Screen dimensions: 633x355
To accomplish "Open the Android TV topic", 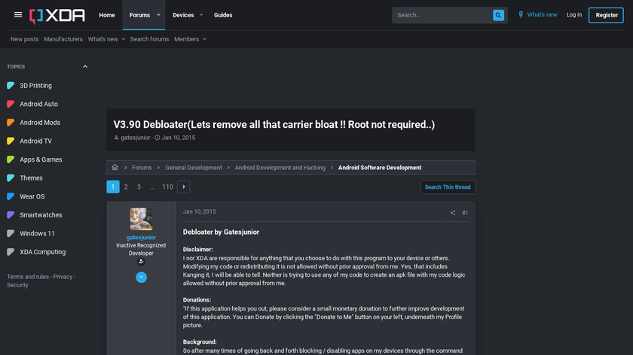I will pos(36,141).
